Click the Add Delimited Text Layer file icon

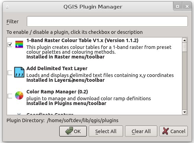click(x=19, y=72)
